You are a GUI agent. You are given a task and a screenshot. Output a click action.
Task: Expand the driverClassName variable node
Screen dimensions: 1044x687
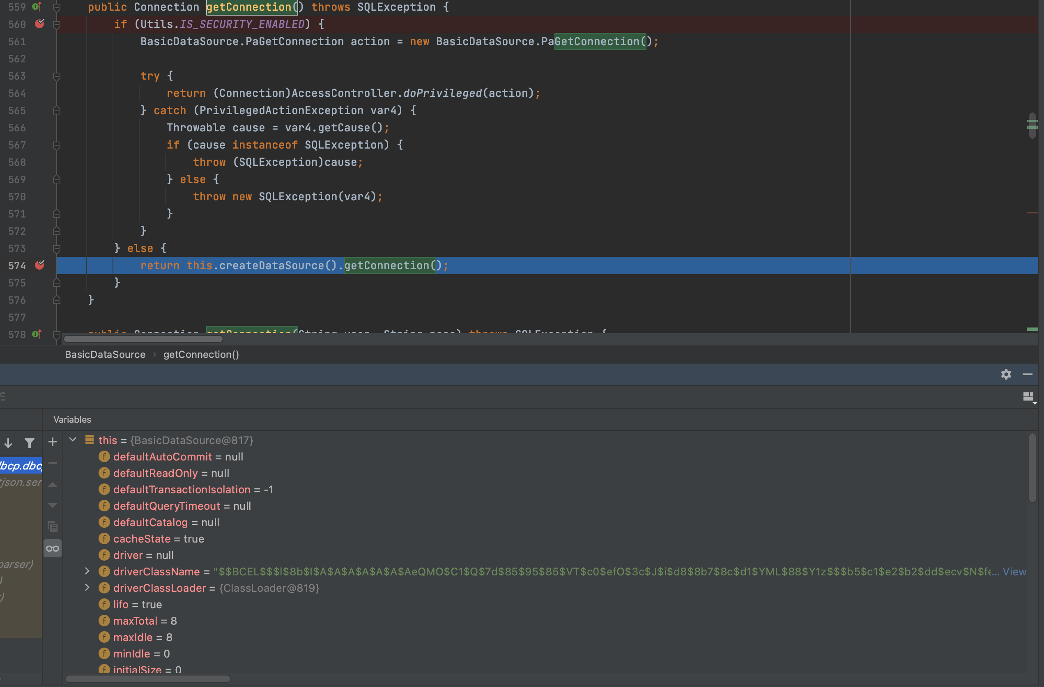click(x=87, y=571)
